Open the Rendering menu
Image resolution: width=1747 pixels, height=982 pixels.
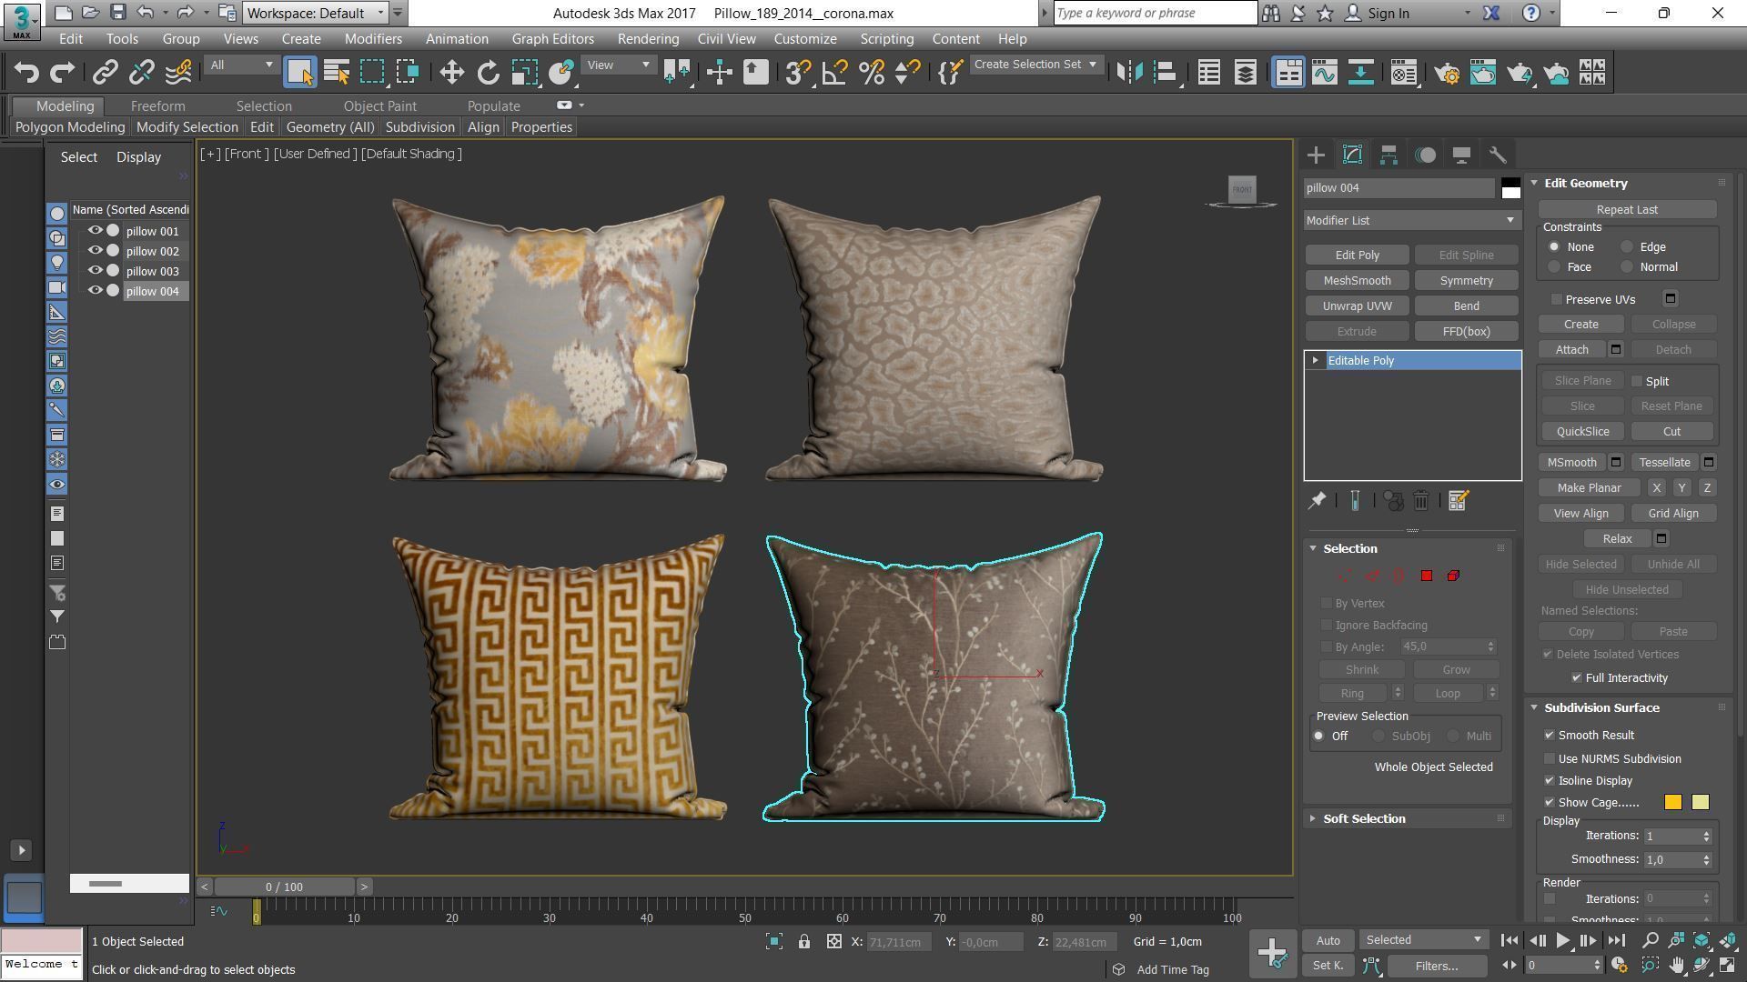[x=648, y=38]
